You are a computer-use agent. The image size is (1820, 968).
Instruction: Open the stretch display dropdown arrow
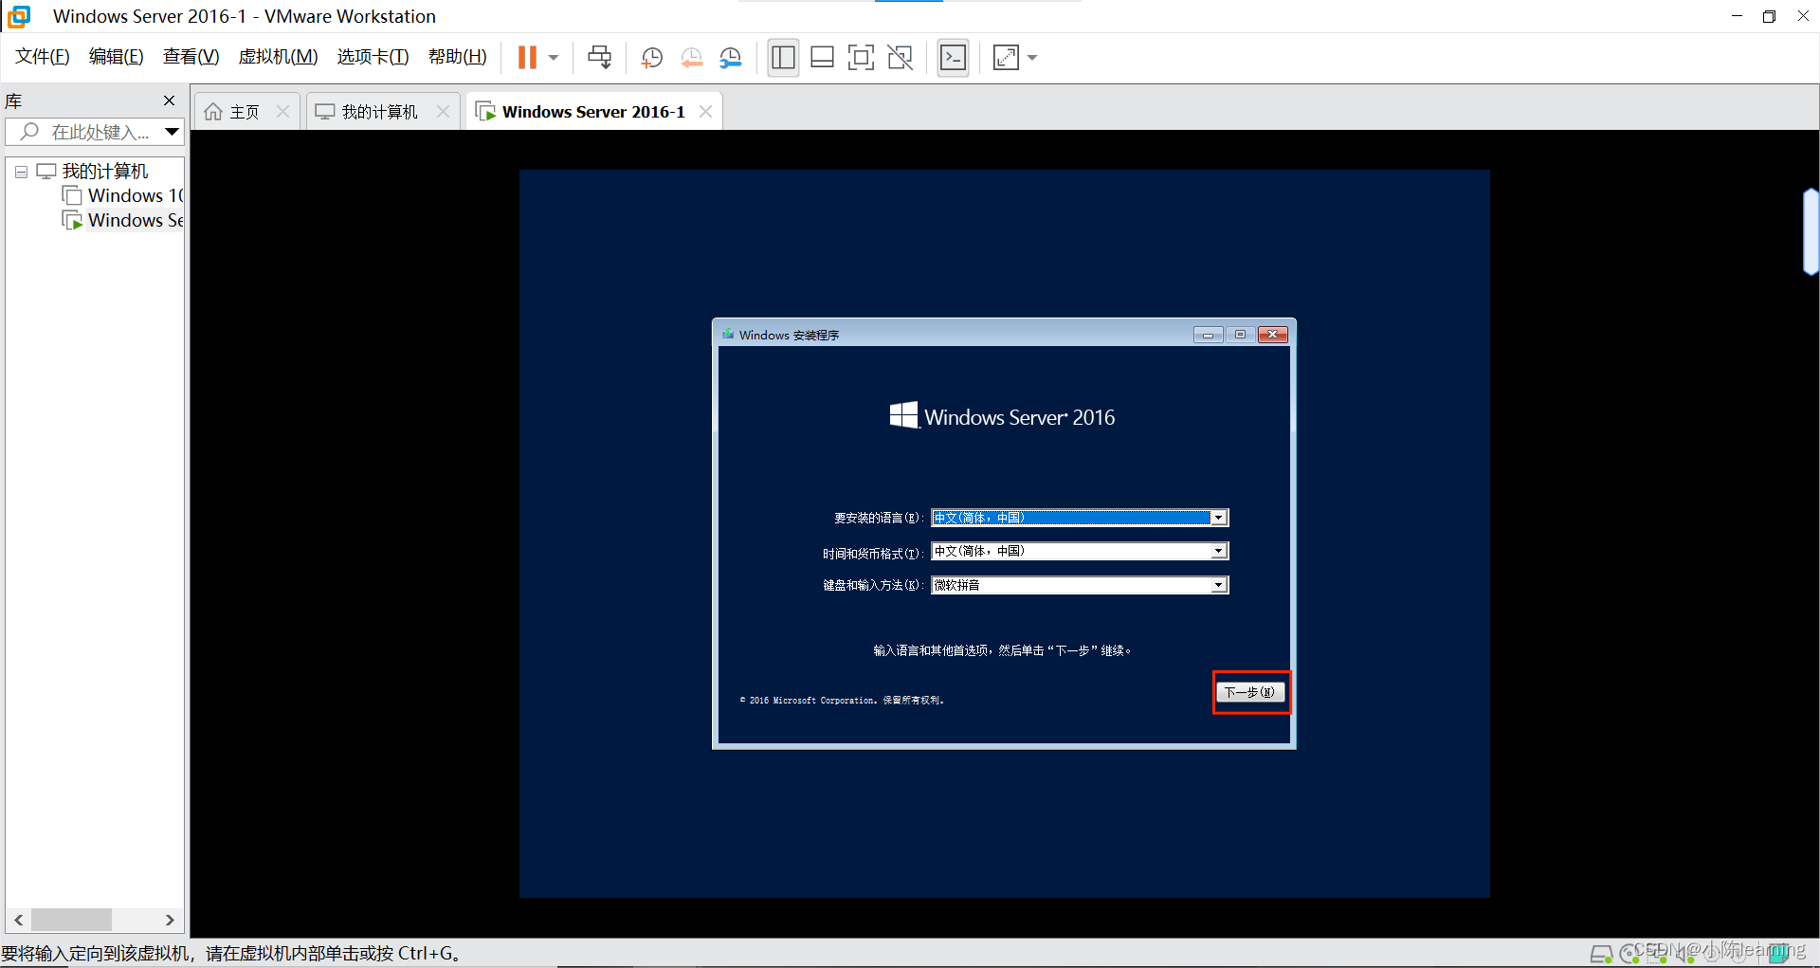click(1032, 58)
